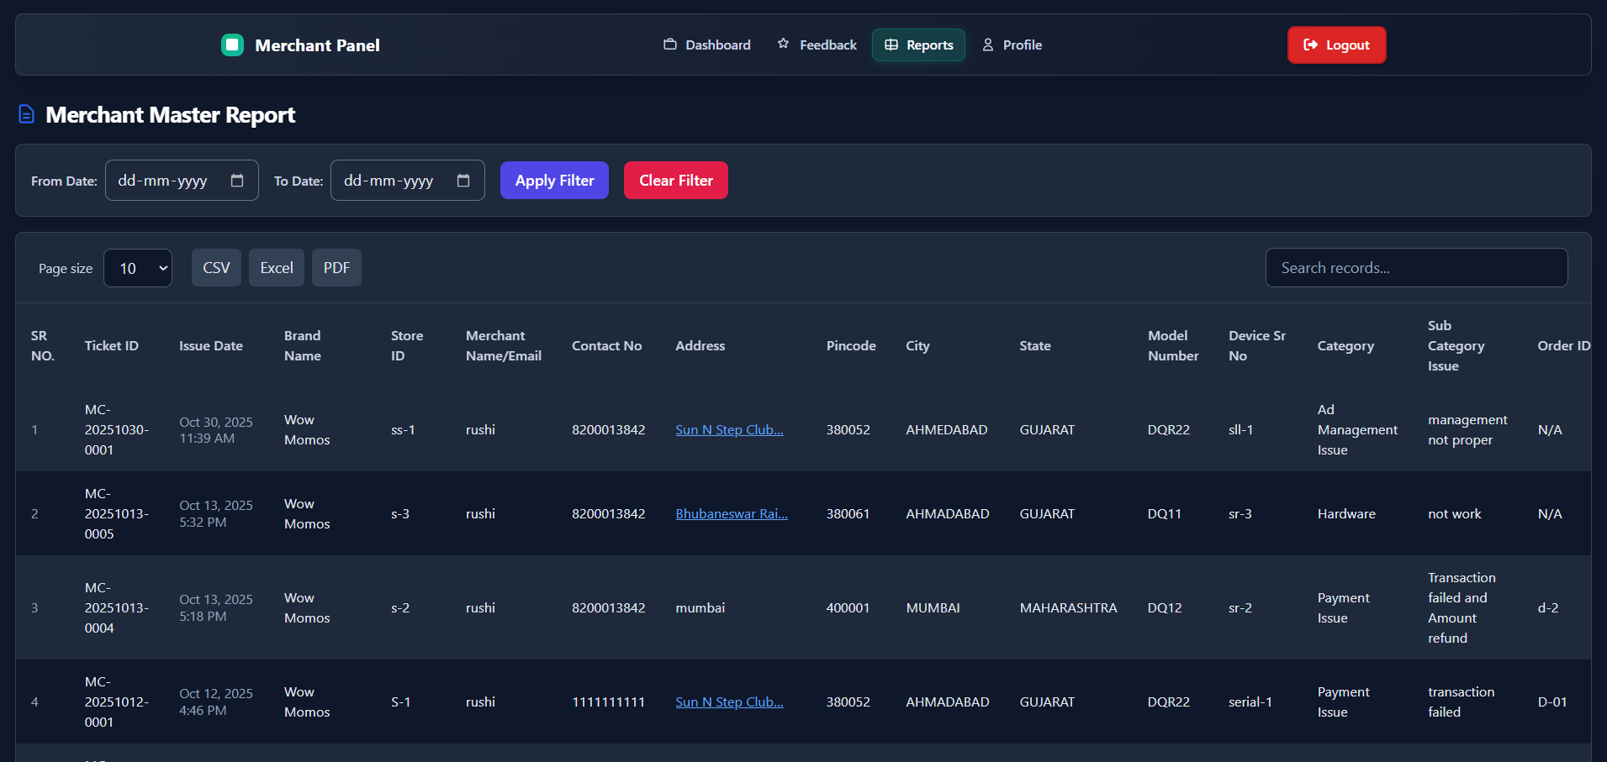Export the report as CSV
The width and height of the screenshot is (1607, 762).
(216, 268)
